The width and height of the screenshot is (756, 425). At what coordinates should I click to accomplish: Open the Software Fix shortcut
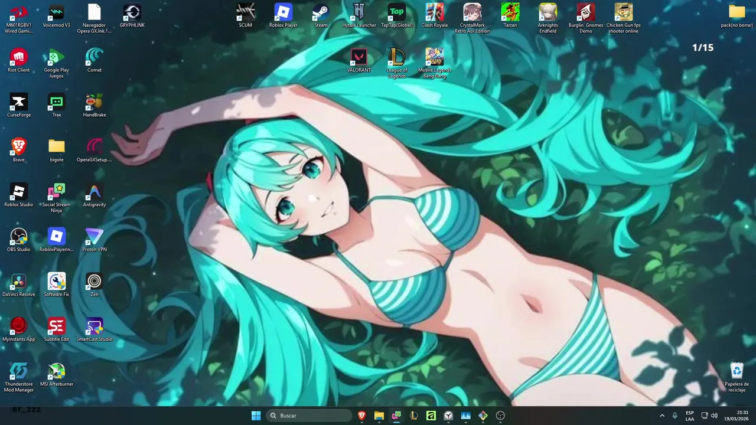(x=57, y=285)
